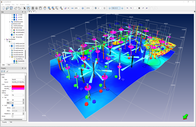196x127 pixels.
Task: Change the magenta Monthly color swatch
Action: [x=18, y=89]
